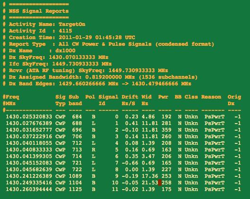
Task: Click the frequency value 1430.025320833
Action: pos(29,117)
